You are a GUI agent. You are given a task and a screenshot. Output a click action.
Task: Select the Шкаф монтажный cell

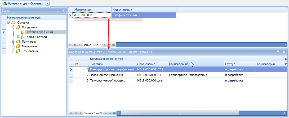coord(144,15)
